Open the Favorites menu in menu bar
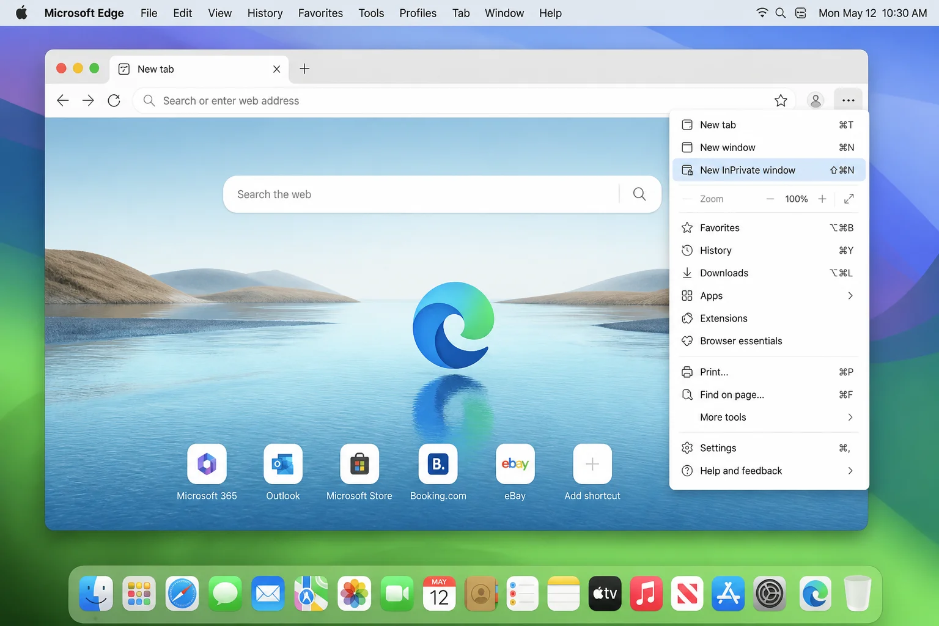Screen dimensions: 939x626 tap(320, 13)
